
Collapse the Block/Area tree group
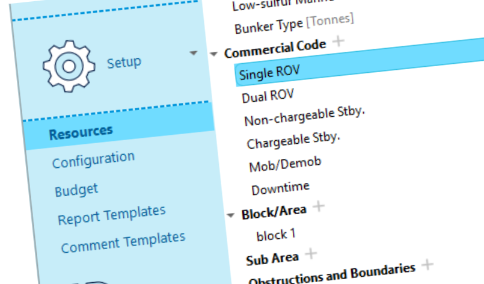[231, 215]
